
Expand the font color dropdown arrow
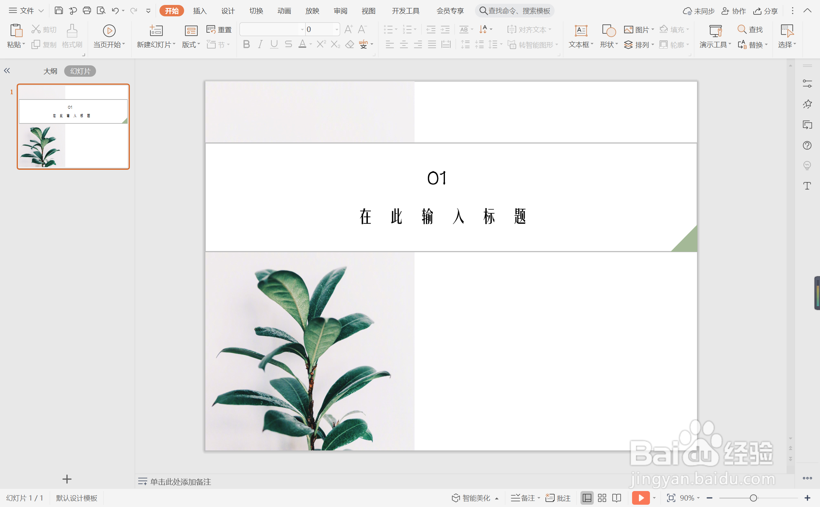pos(311,45)
